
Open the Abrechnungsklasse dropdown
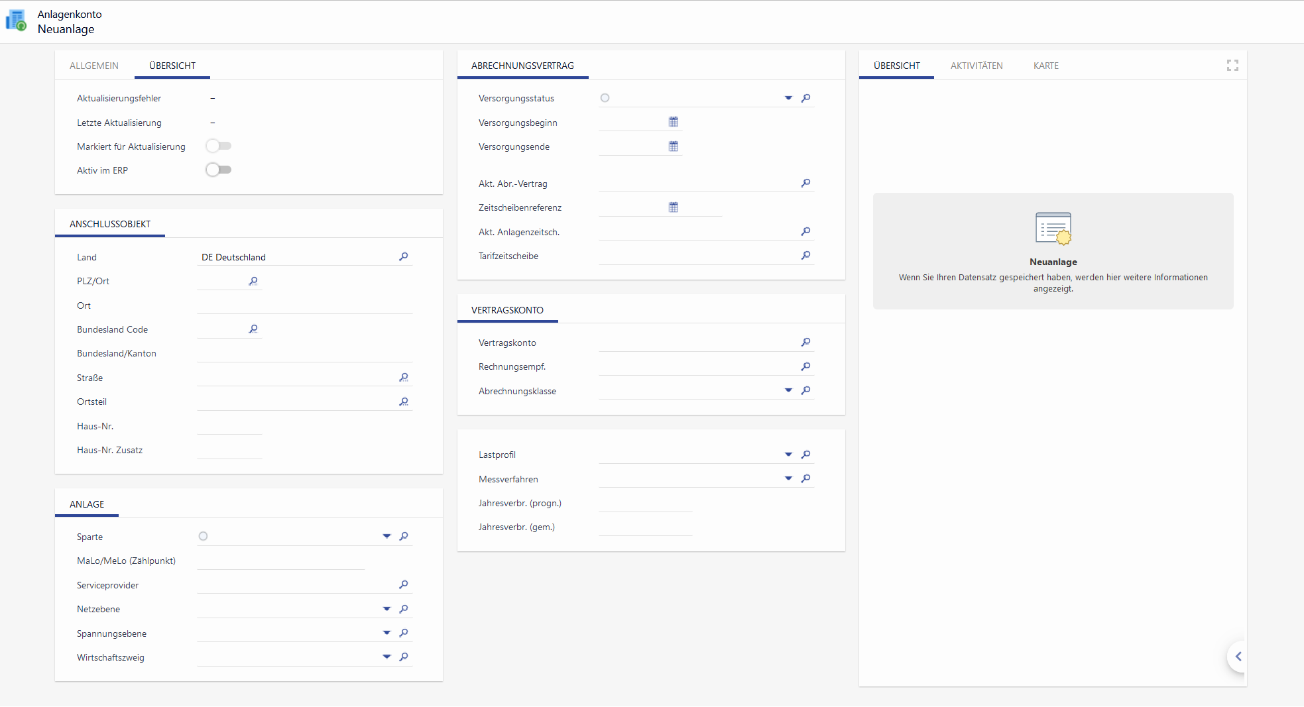tap(788, 390)
